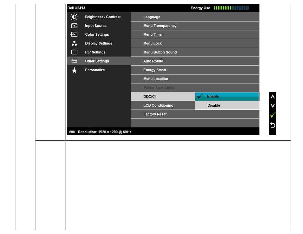Click the Display Settings three-dots icon
303x234 pixels.
[x=74, y=43]
